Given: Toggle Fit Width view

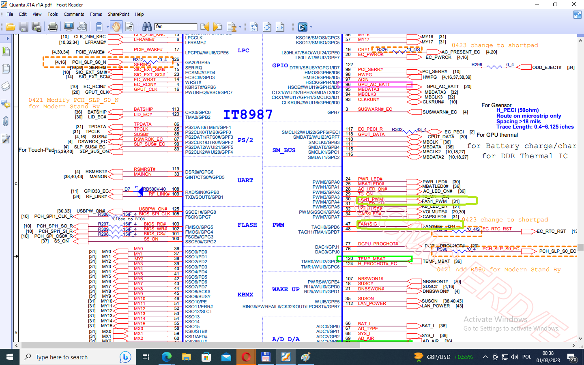Looking at the screenshot, I should coord(280,27).
